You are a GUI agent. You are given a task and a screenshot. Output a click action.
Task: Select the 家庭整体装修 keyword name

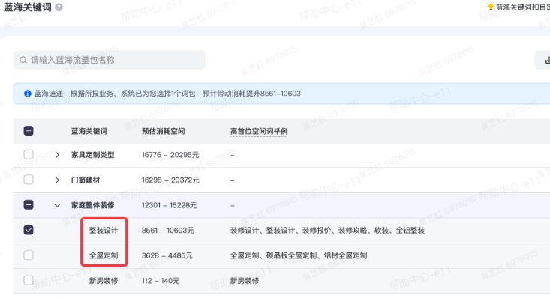(x=92, y=205)
